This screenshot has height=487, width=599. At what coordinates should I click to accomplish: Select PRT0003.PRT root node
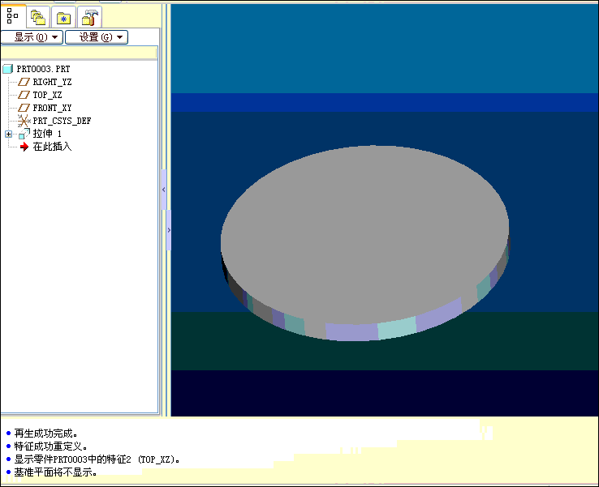(x=43, y=69)
